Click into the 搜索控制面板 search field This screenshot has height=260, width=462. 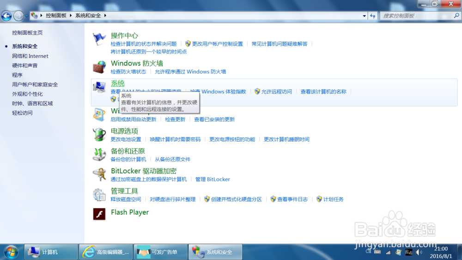(417, 16)
